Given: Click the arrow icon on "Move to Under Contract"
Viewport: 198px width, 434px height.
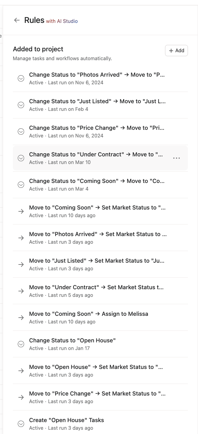Looking at the screenshot, I should [x=21, y=291].
